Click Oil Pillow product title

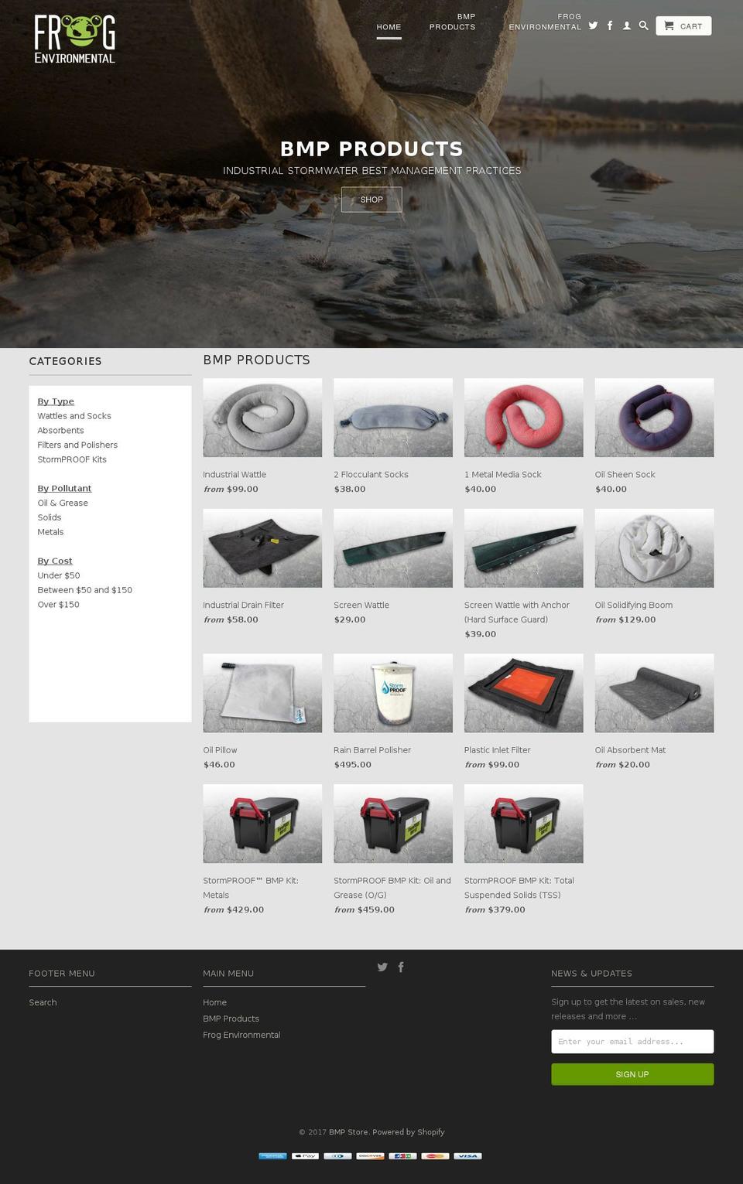pyautogui.click(x=220, y=750)
